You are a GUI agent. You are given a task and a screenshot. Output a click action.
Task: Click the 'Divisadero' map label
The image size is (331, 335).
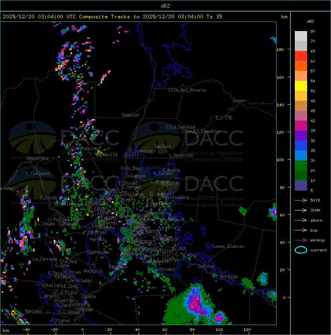pyautogui.click(x=177, y=197)
